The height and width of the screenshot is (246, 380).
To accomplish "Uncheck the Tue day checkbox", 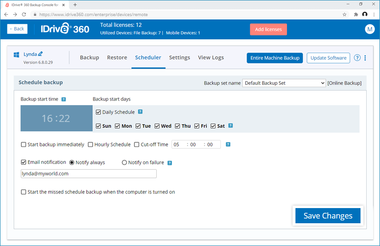I will (x=138, y=126).
